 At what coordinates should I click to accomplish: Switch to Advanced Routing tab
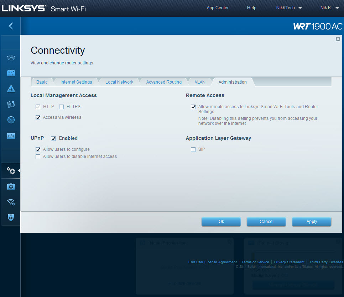pyautogui.click(x=164, y=82)
